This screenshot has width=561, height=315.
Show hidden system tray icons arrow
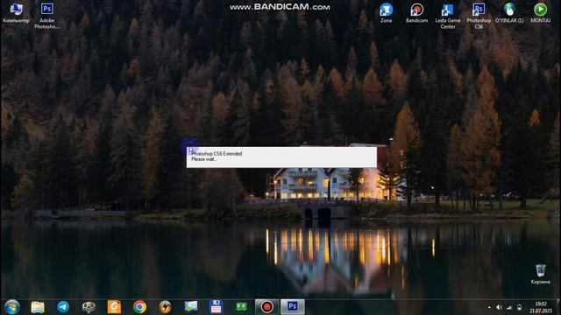coord(489,307)
